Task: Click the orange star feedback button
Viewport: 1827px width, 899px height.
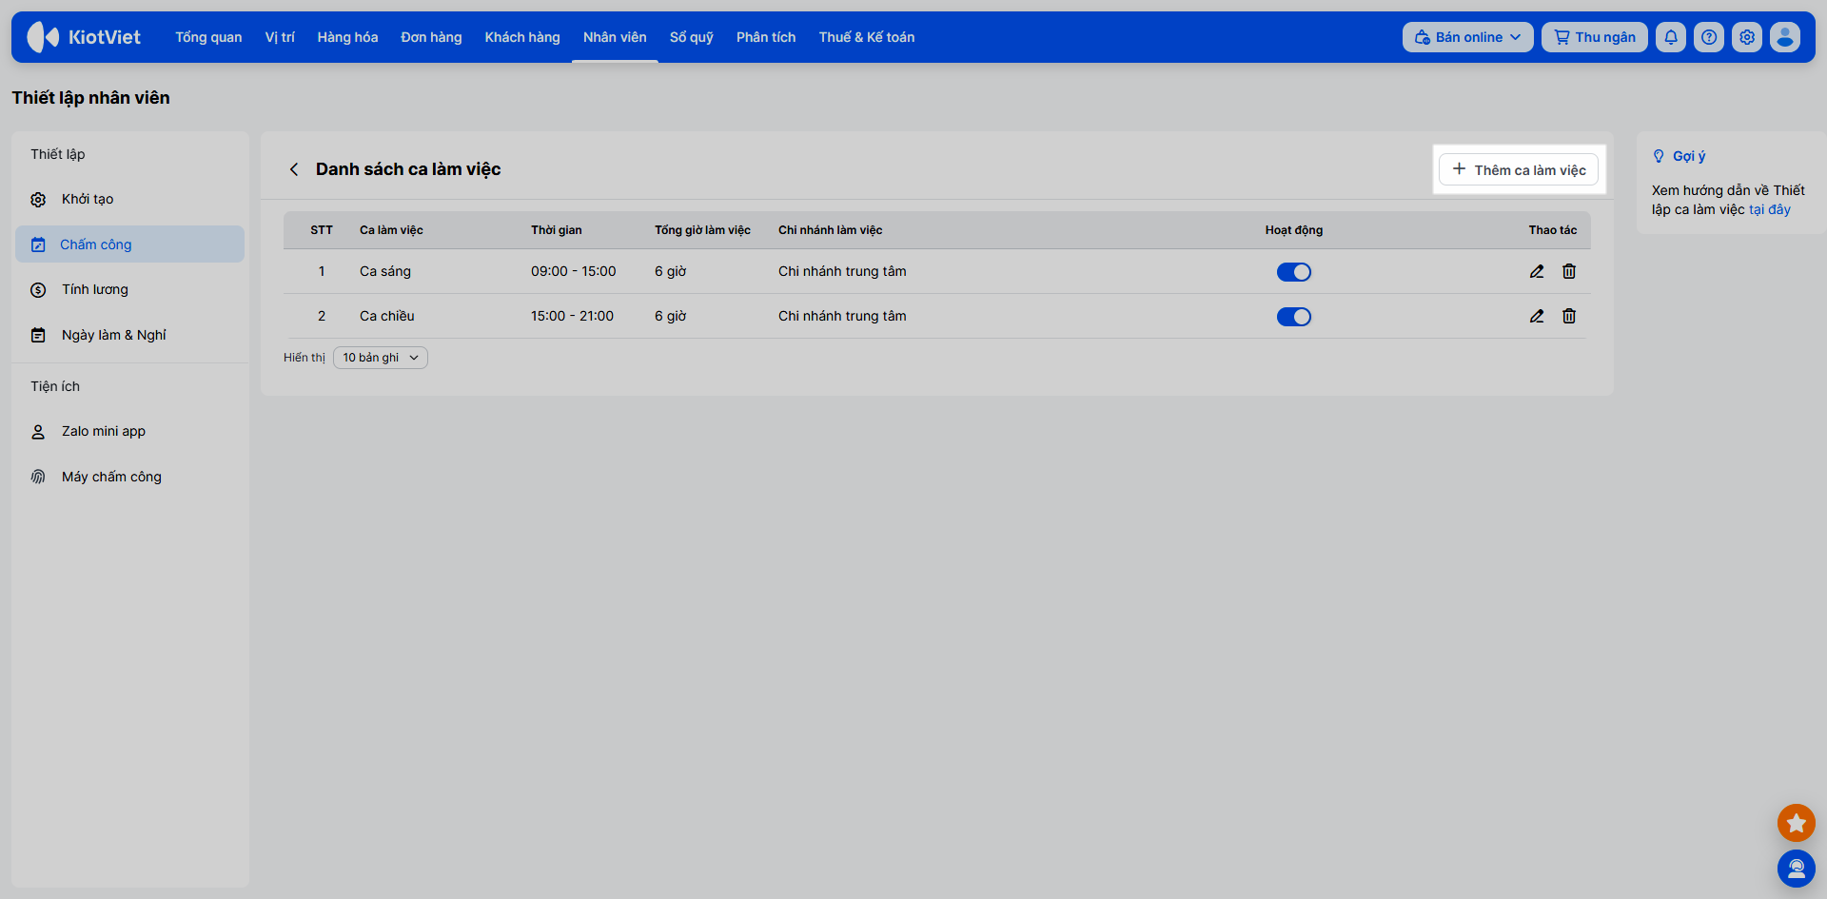Action: pyautogui.click(x=1797, y=823)
